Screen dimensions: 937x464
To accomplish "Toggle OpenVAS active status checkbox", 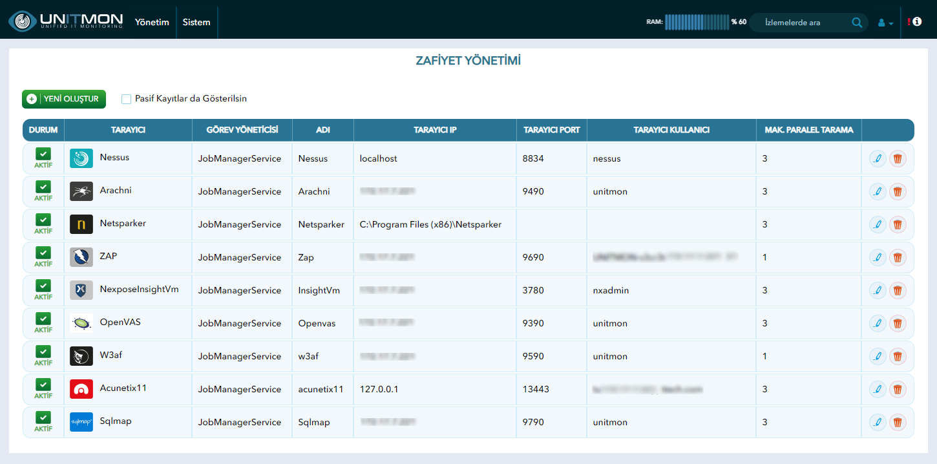I will click(x=43, y=319).
